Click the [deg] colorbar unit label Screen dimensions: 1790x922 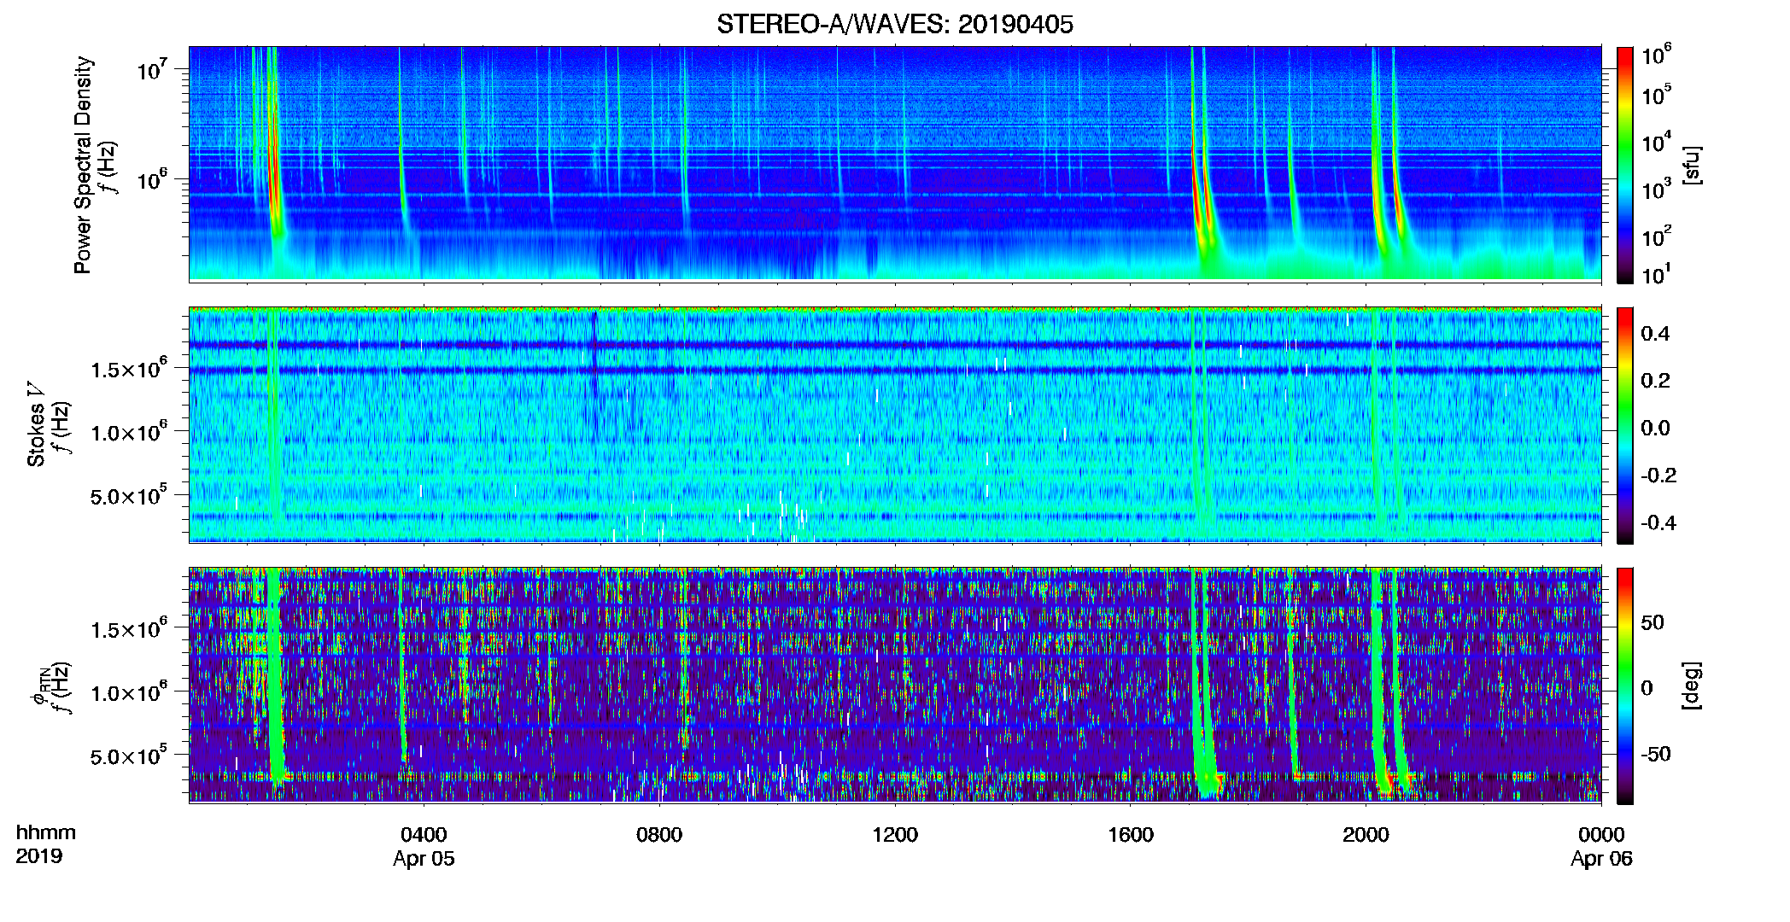(1692, 686)
